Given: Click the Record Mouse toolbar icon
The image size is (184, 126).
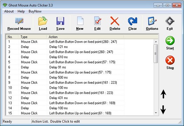Looking at the screenshot, I should (x=19, y=21).
